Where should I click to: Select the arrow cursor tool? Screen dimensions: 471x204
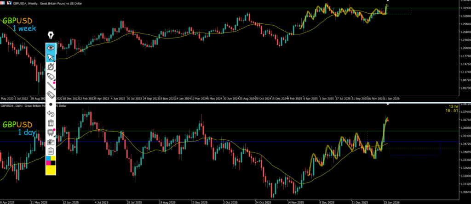pos(51,57)
